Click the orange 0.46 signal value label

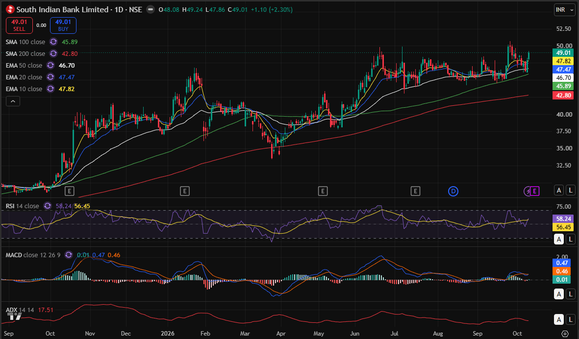pos(562,271)
